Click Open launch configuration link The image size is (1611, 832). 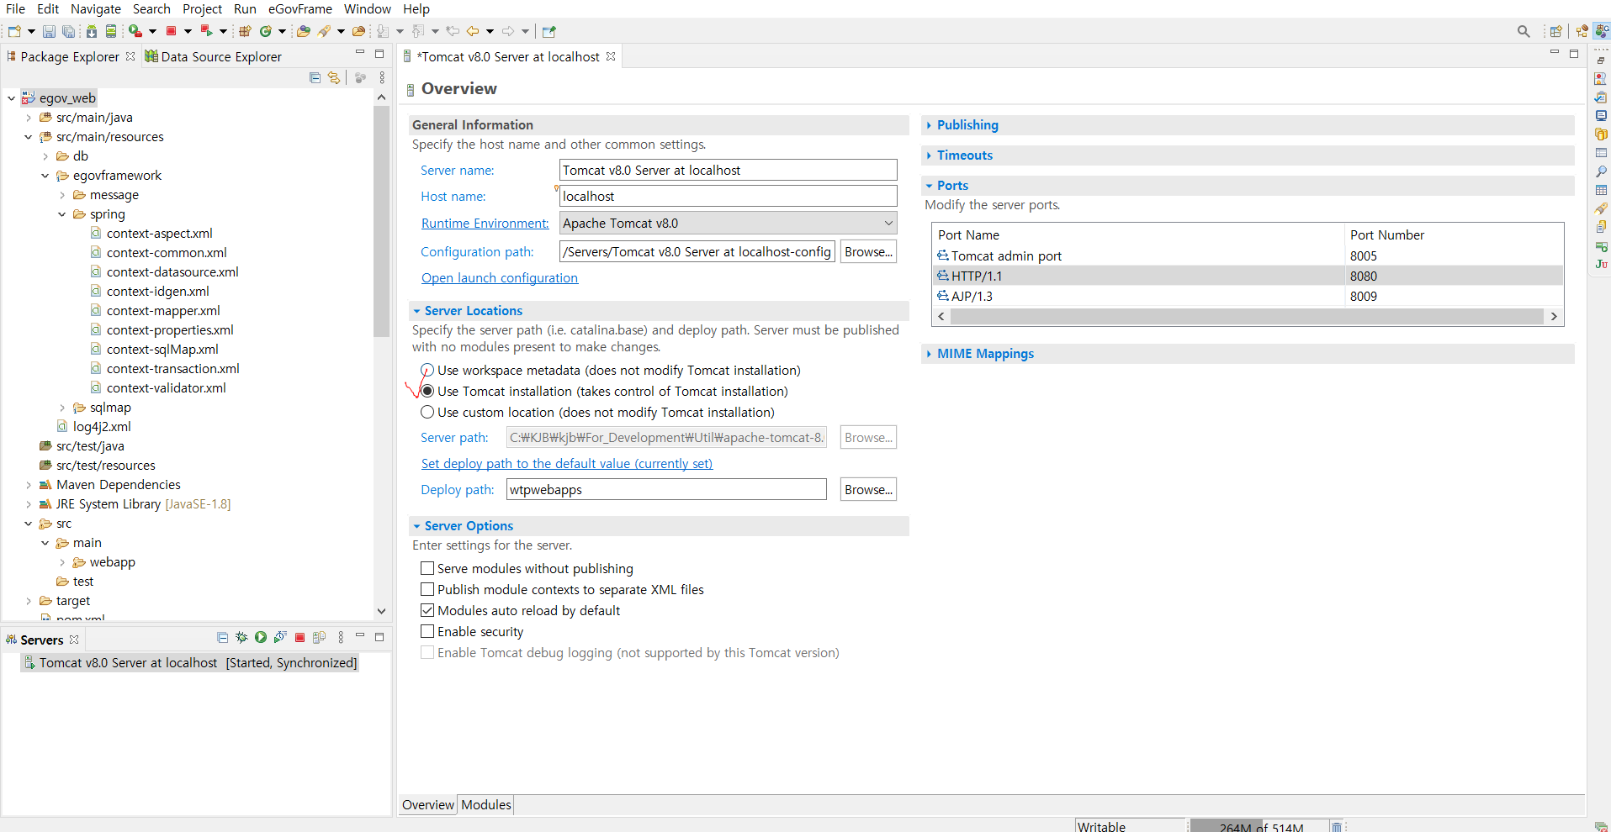point(500,278)
